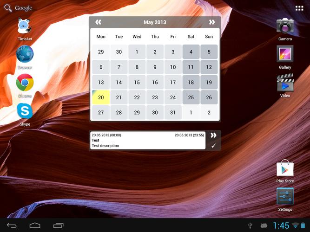
Task: Select Sunday May 12
Action: (x=209, y=67)
